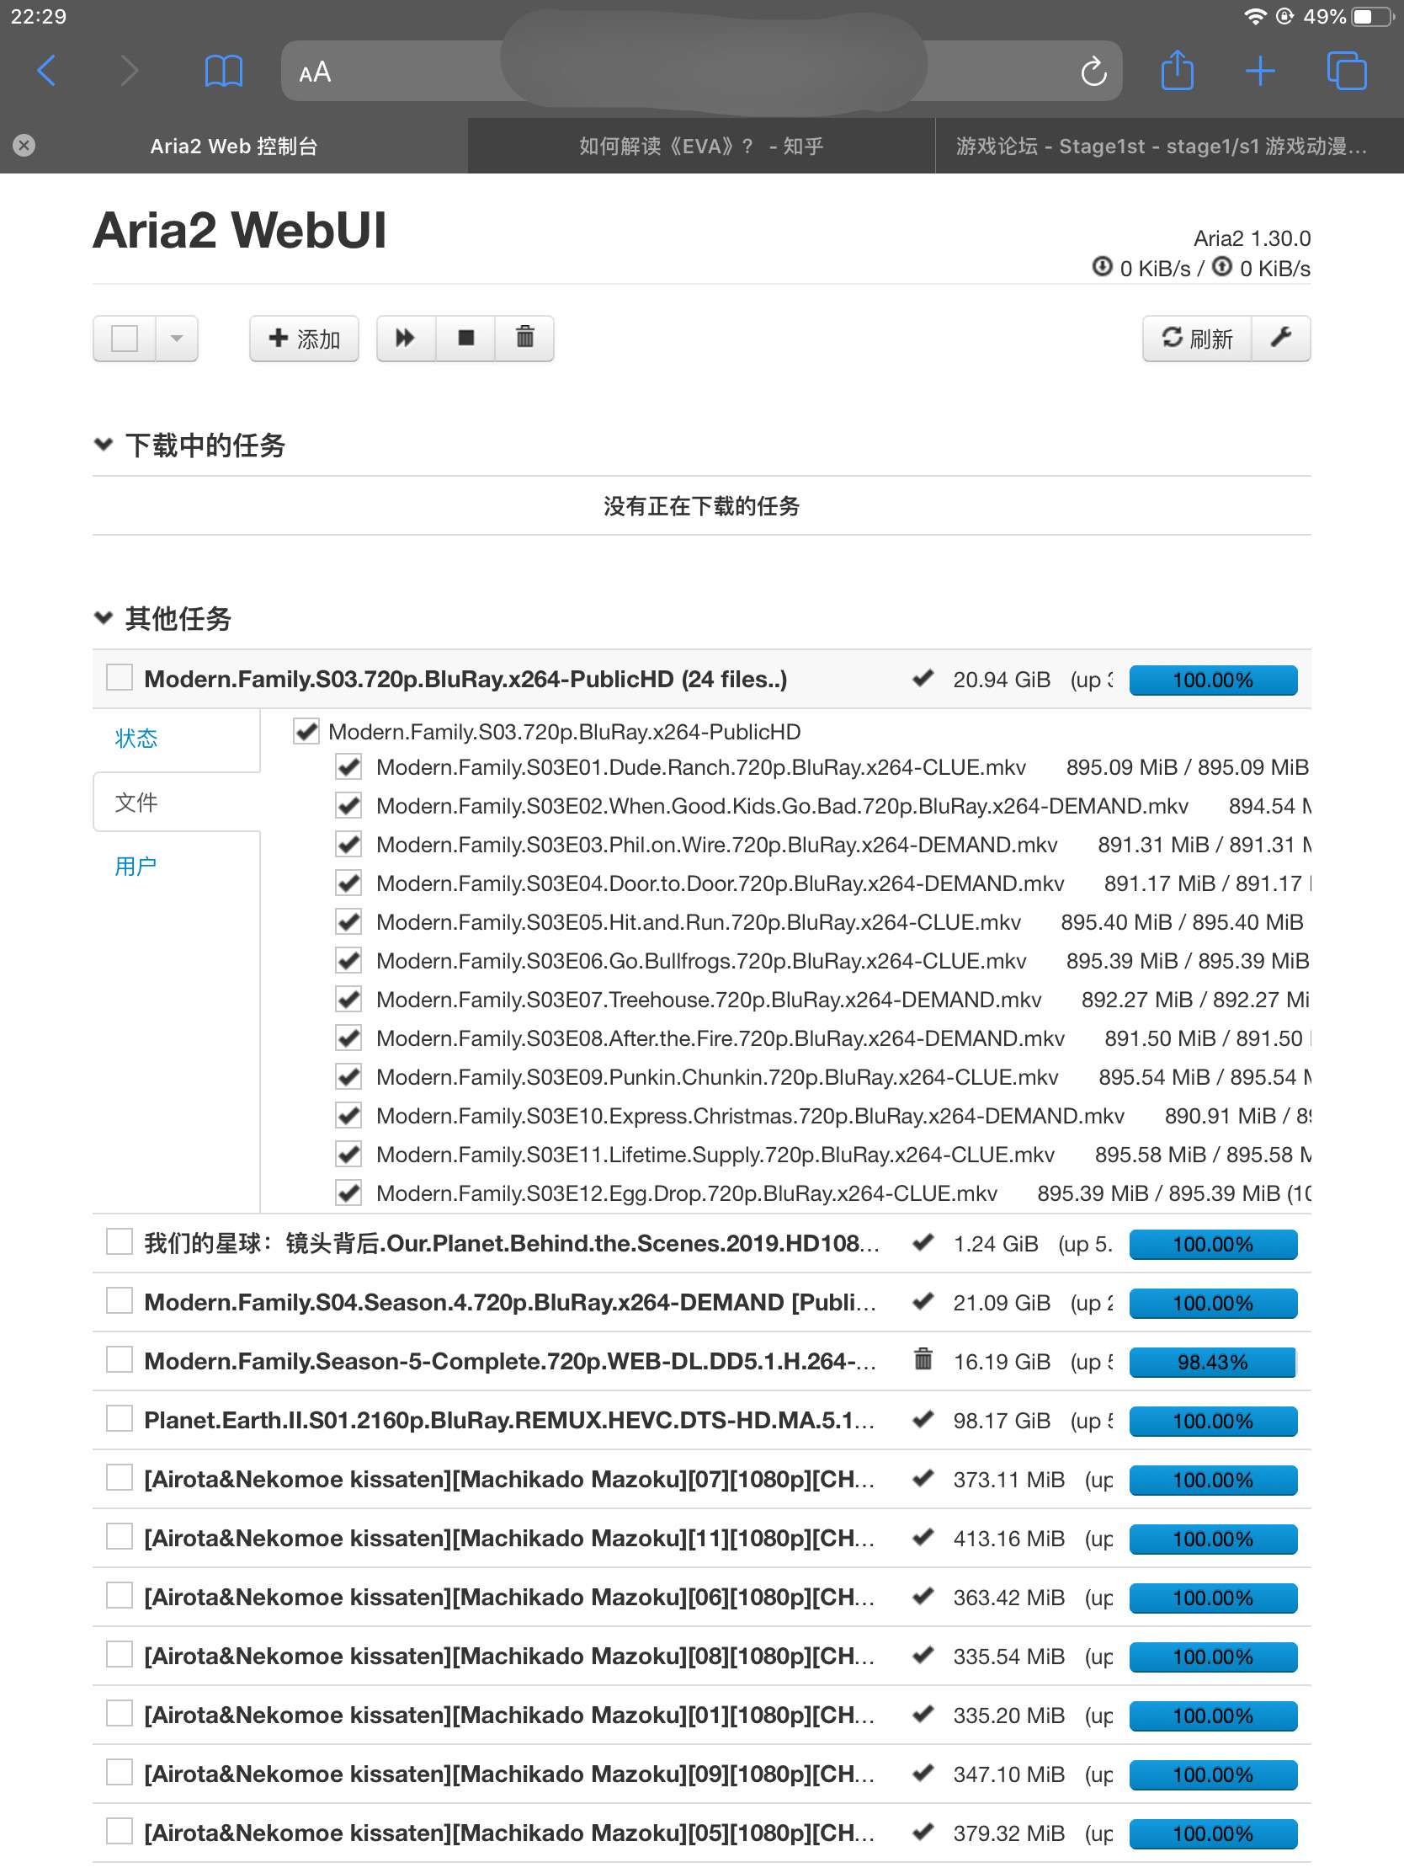Viewport: 1404px width, 1873px height.
Task: Open the 文件 side tab
Action: click(x=136, y=802)
